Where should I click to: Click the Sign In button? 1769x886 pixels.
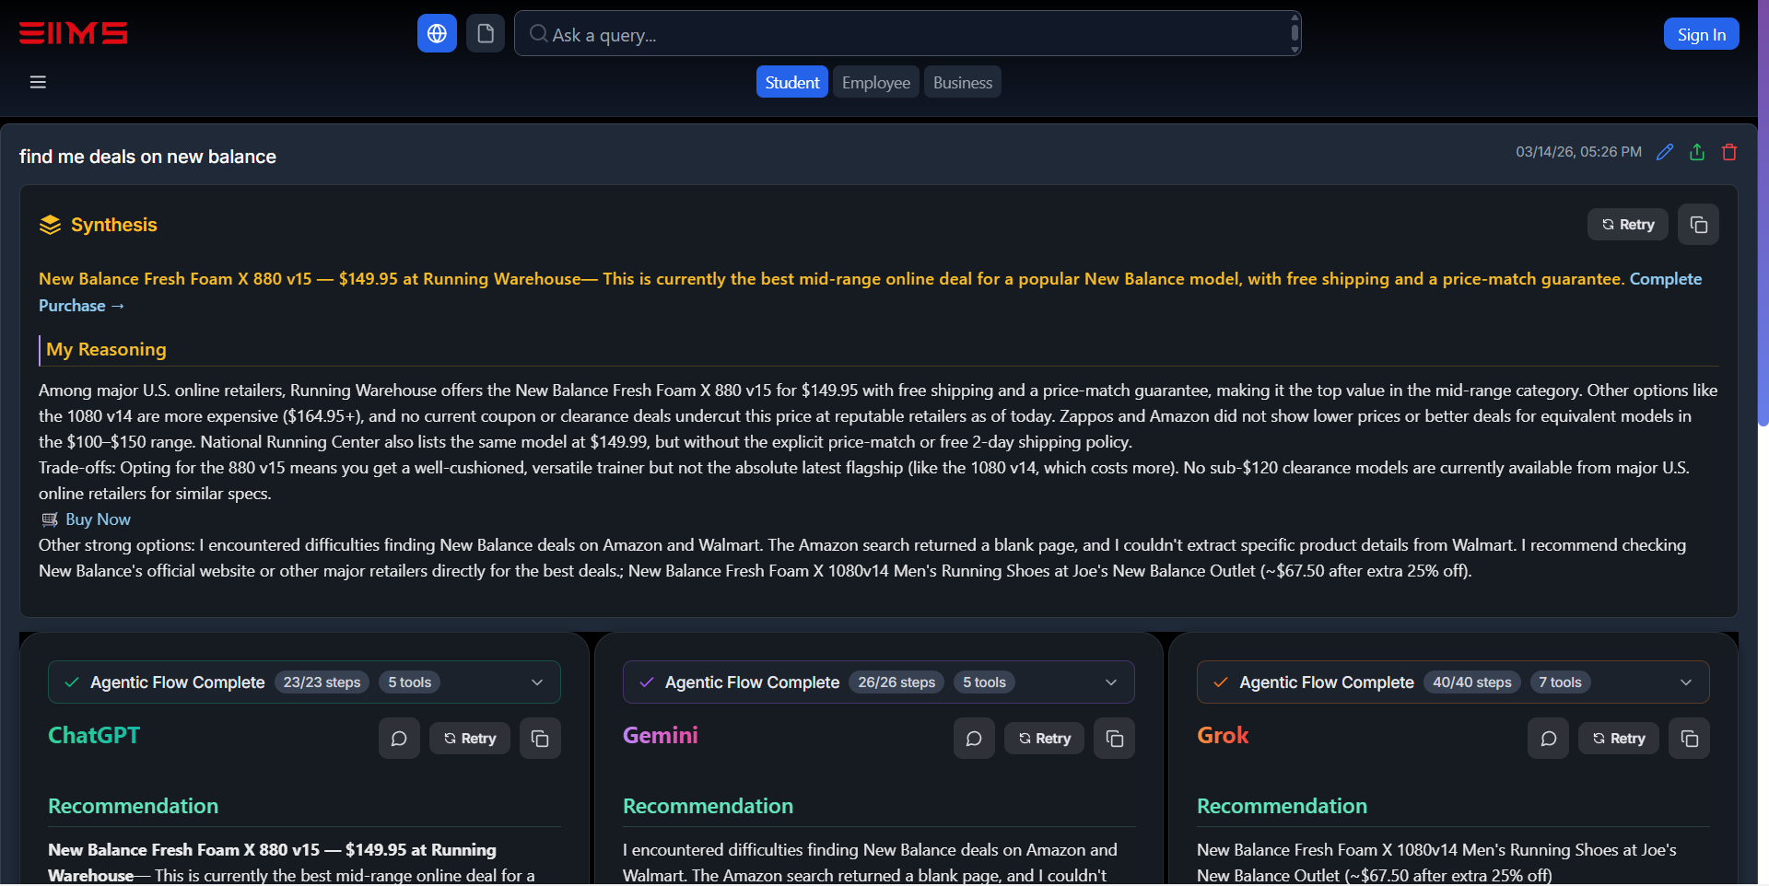click(x=1701, y=34)
